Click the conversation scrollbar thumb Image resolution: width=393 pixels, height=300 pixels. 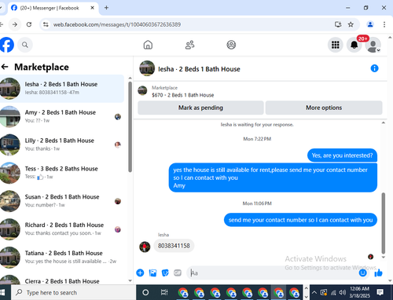(384, 223)
